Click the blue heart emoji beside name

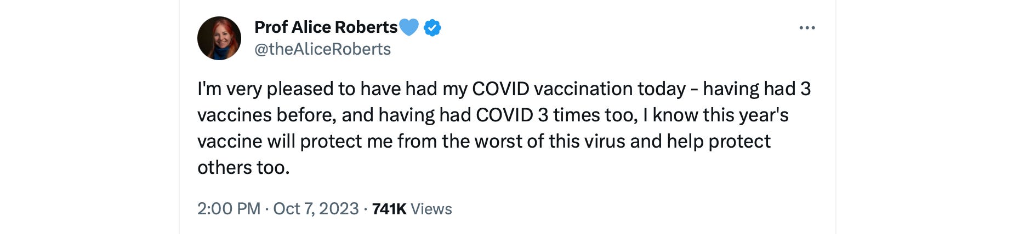pyautogui.click(x=409, y=27)
